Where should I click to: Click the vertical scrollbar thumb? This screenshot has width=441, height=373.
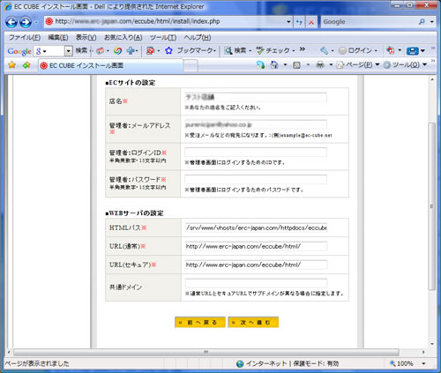(431, 206)
